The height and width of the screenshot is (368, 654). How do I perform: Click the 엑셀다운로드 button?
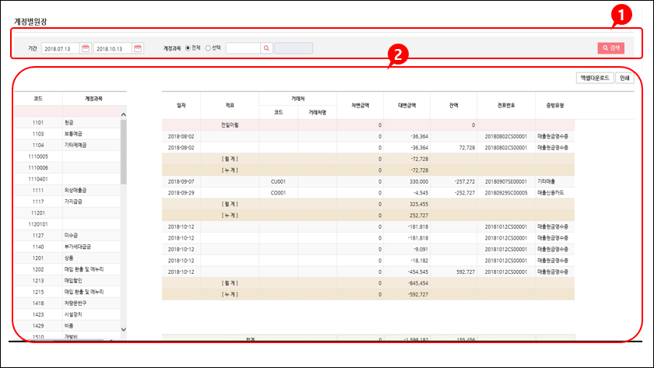click(593, 78)
